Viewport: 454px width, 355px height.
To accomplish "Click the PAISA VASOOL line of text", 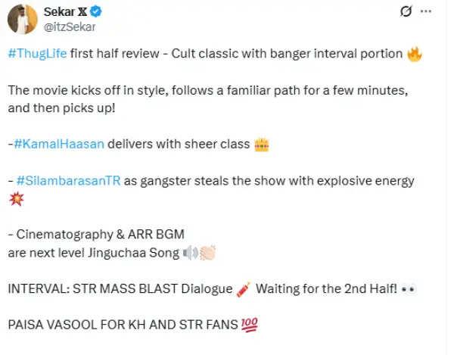I will [x=121, y=325].
